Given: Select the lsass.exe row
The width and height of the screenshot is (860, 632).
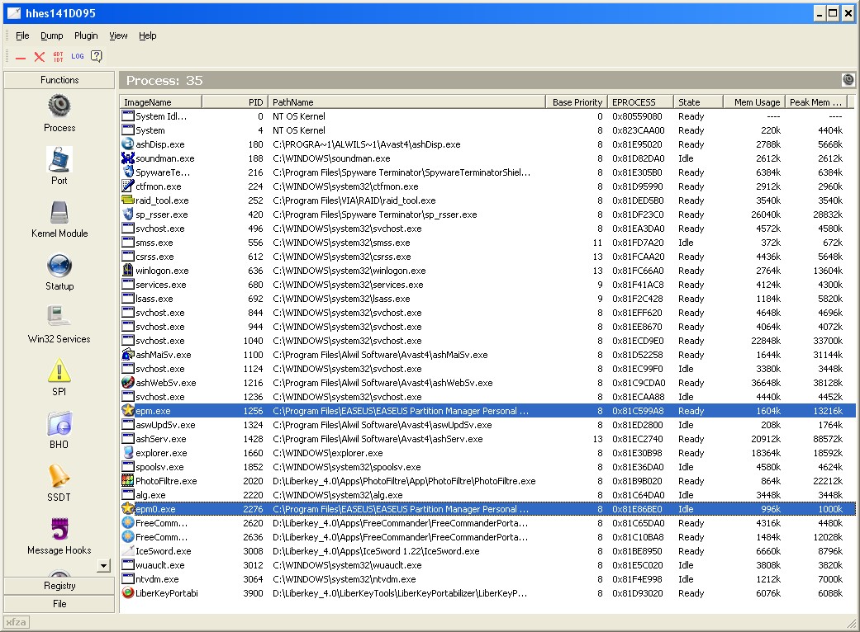Looking at the screenshot, I should pyautogui.click(x=487, y=299).
